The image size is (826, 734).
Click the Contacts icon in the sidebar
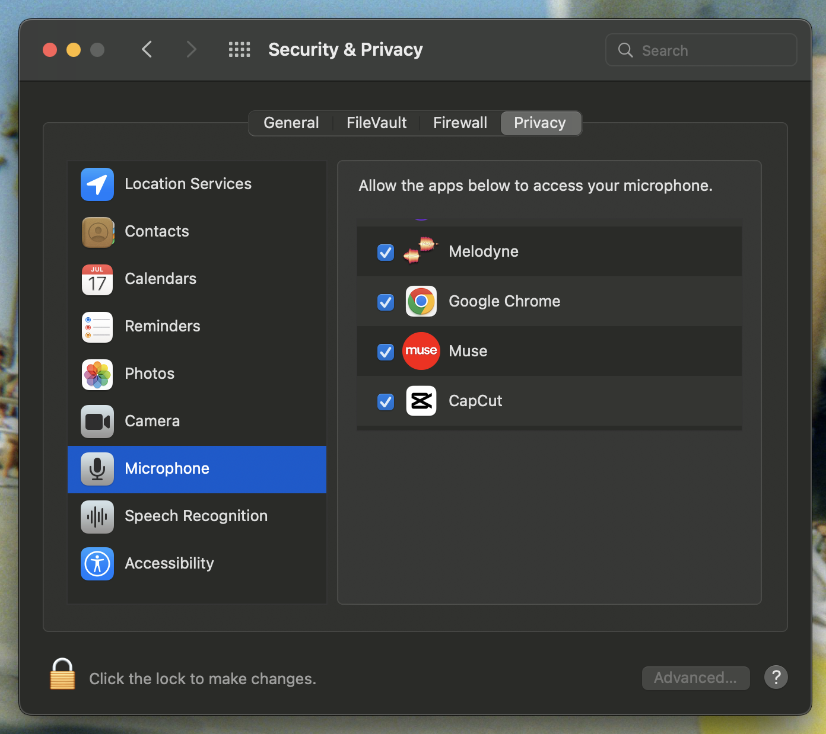click(x=97, y=232)
